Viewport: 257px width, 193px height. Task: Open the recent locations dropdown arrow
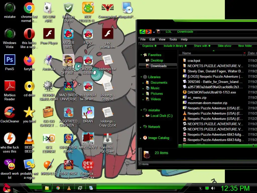[x=154, y=32]
